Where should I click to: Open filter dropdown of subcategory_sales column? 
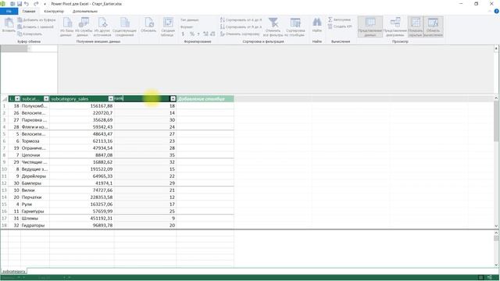point(111,99)
